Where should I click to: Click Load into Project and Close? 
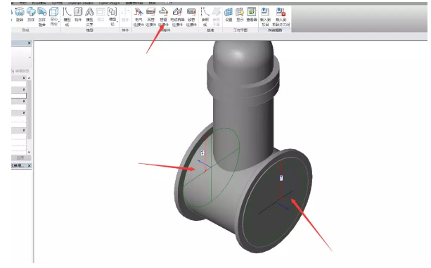click(281, 17)
